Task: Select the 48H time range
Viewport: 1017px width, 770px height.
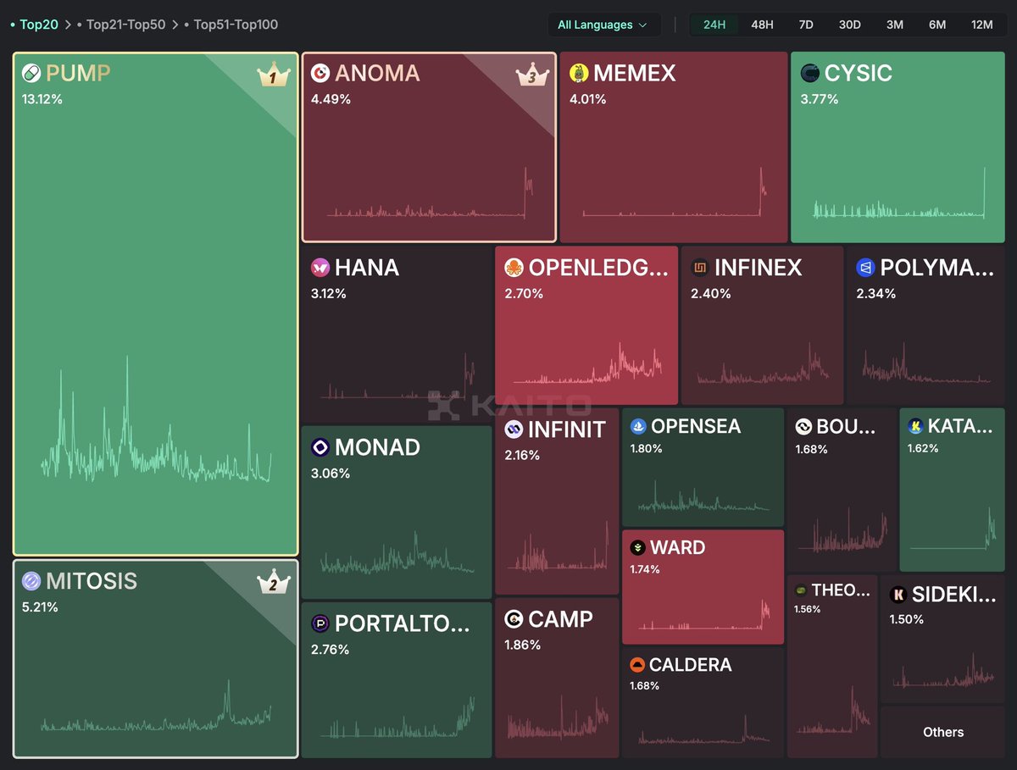Action: [x=762, y=25]
